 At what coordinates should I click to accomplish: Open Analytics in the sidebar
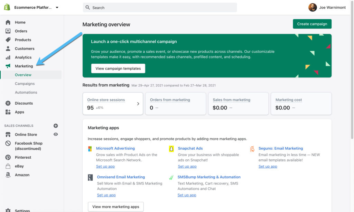[x=23, y=57]
